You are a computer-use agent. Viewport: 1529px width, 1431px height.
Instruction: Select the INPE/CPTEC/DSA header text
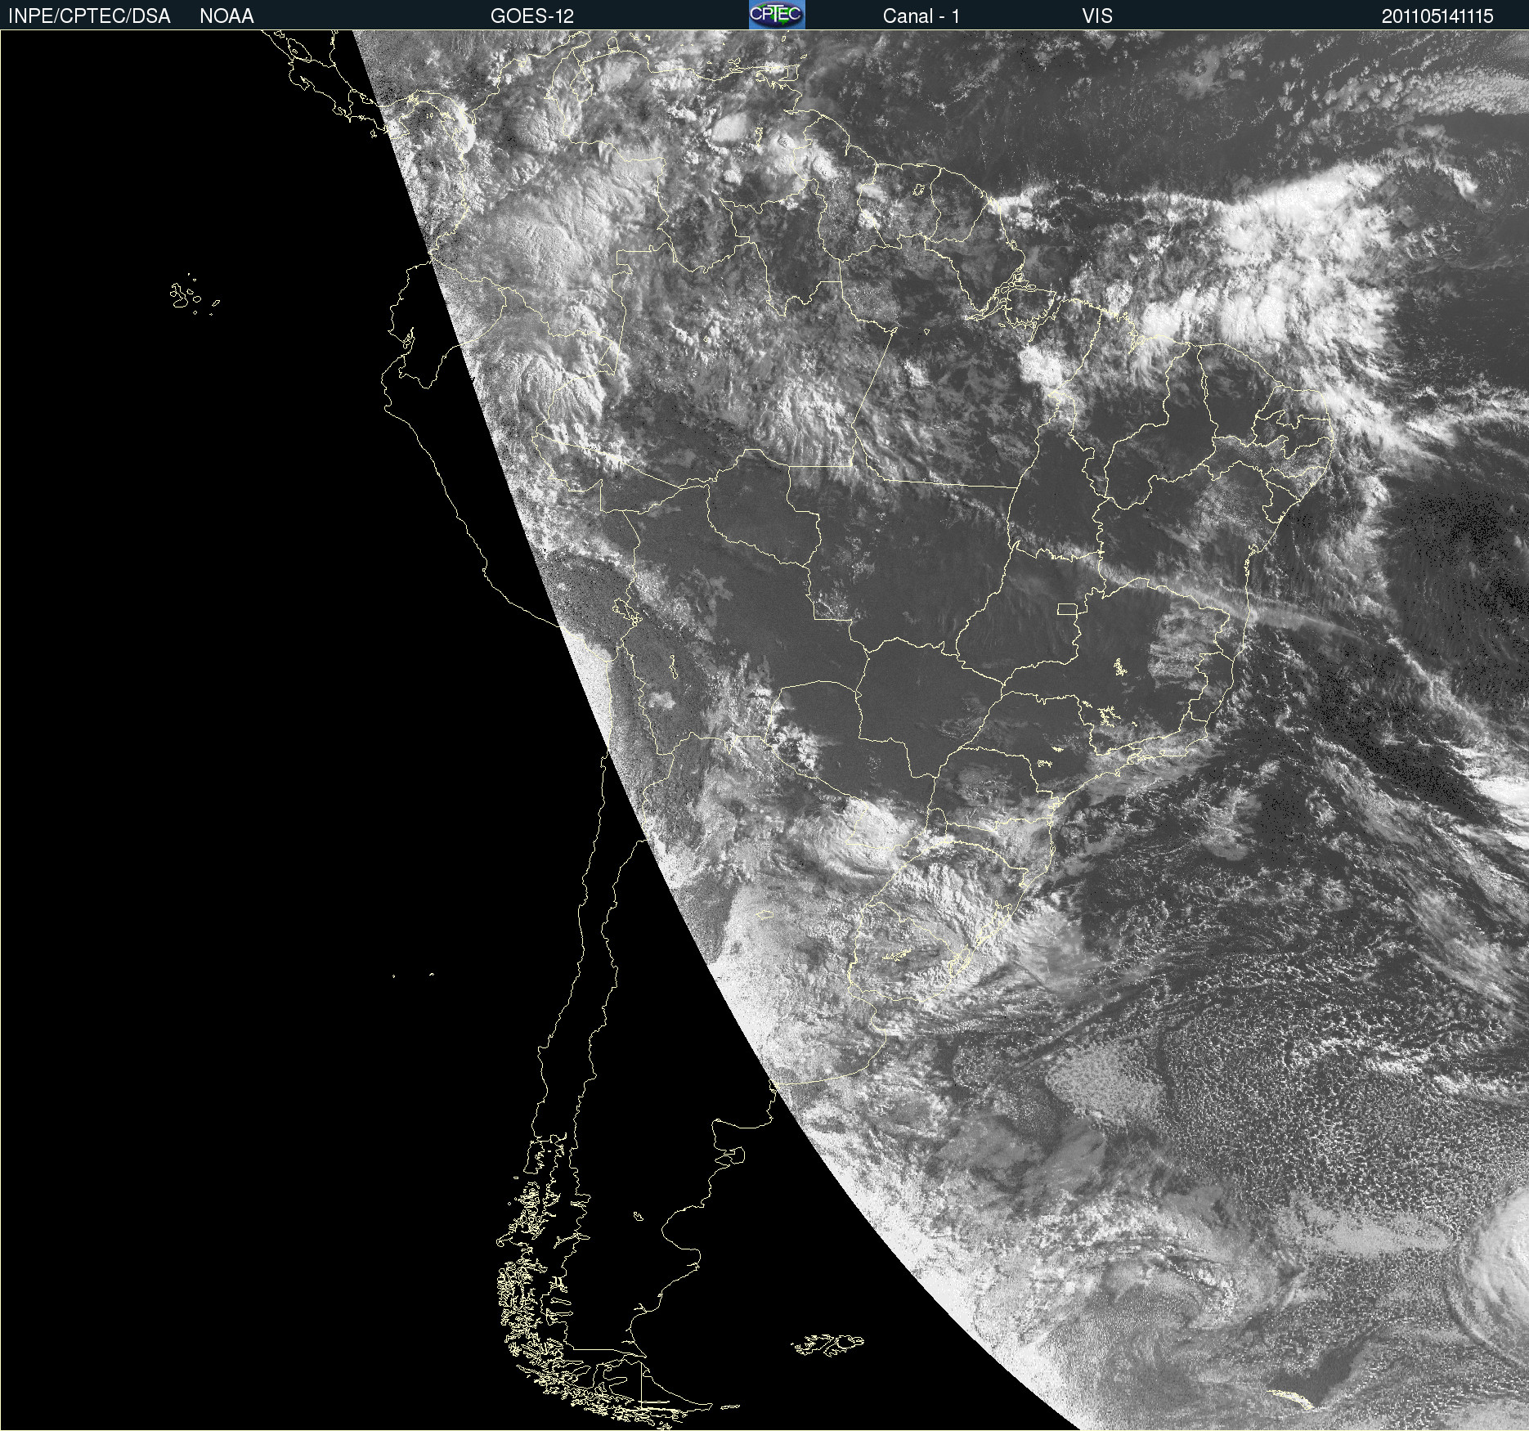click(89, 16)
